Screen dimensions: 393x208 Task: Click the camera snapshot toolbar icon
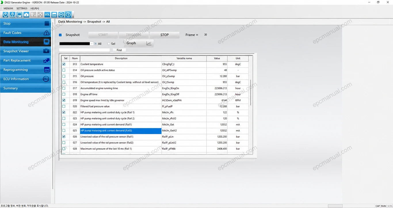26,14
